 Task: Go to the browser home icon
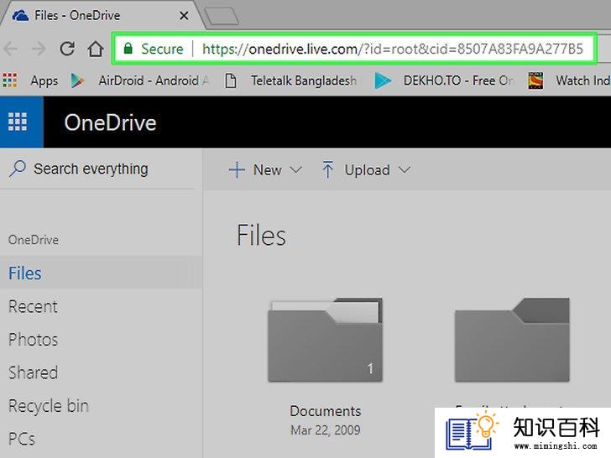pos(96,49)
